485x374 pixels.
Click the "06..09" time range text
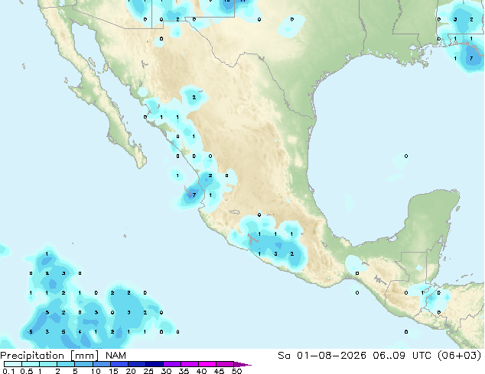[x=389, y=356]
